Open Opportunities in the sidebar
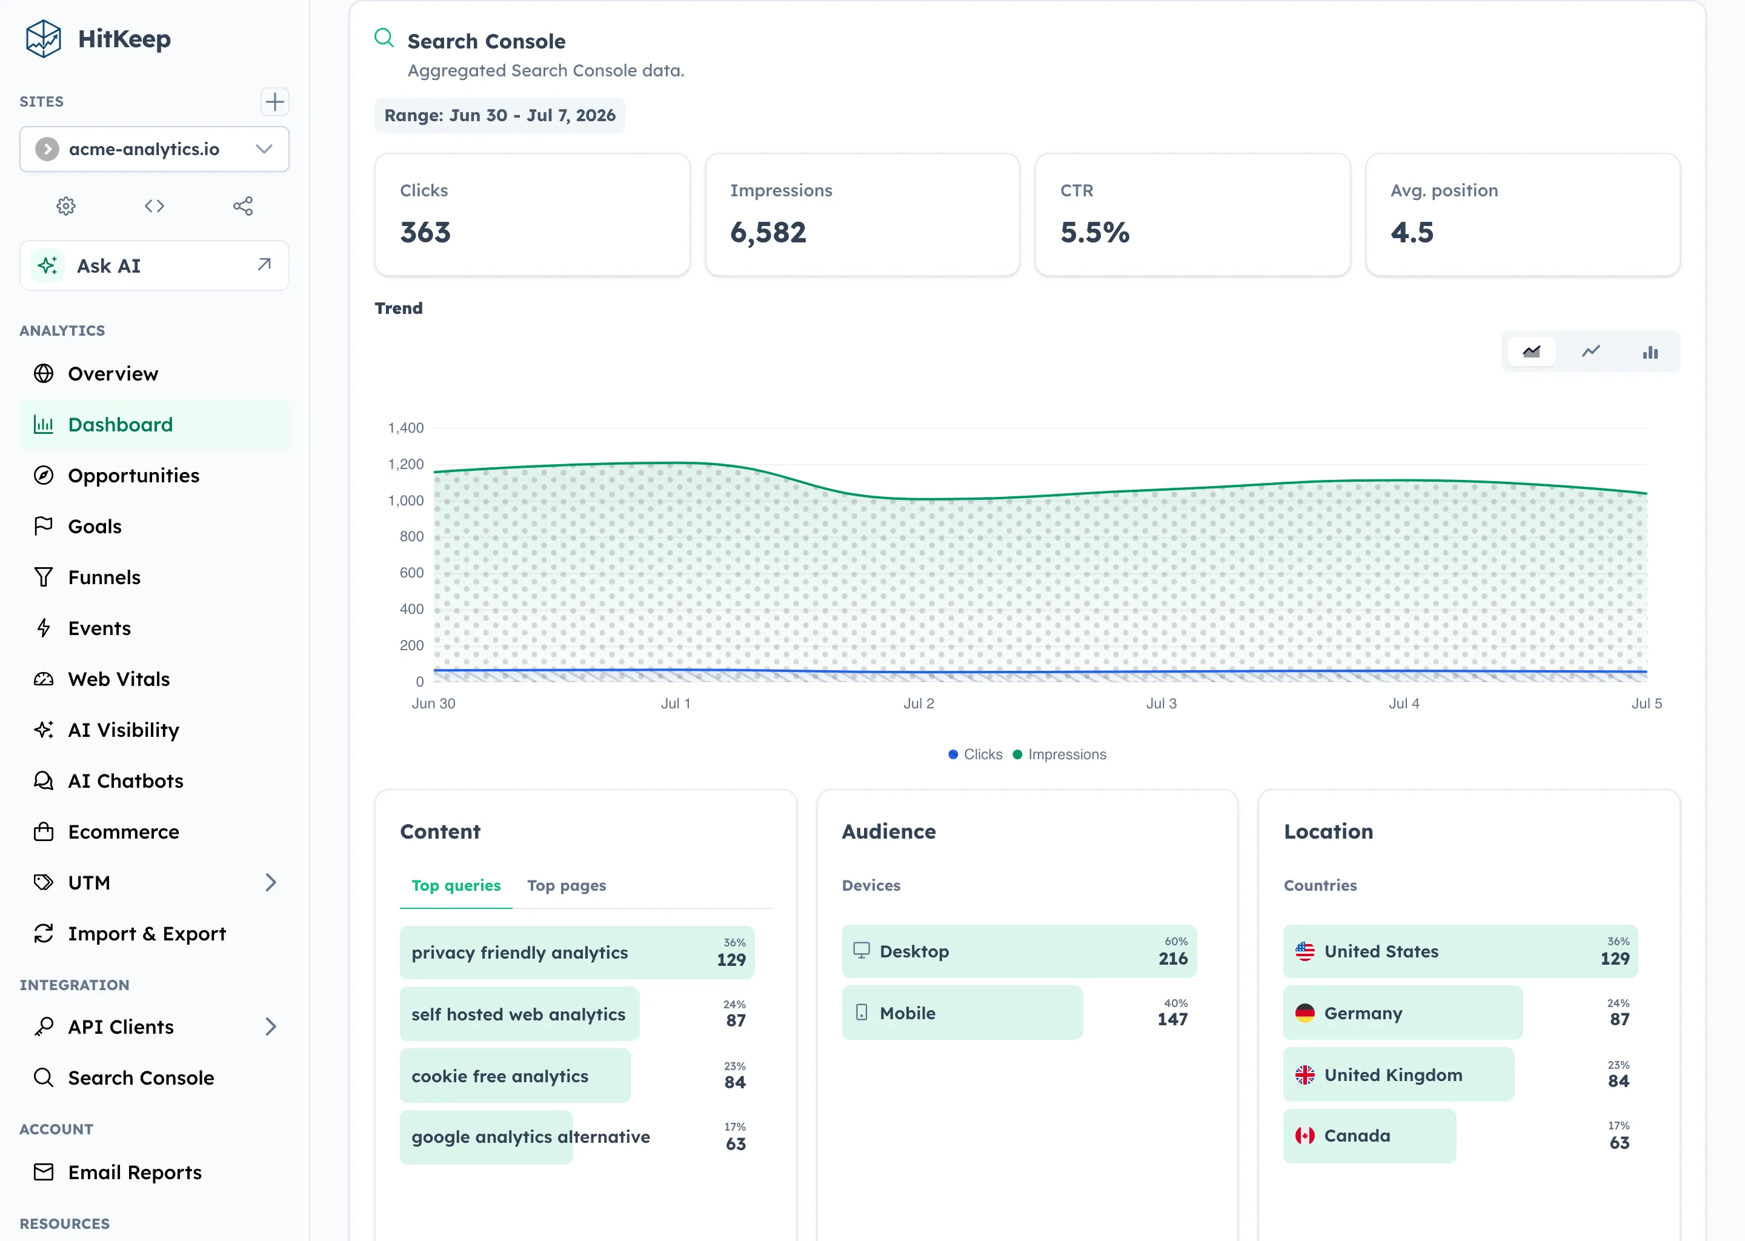 coord(155,475)
